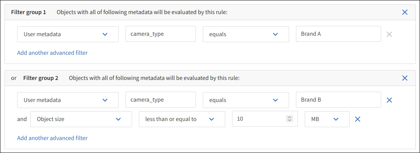420x153 pixels.
Task: Open equals operator dropdown in Filter group 1
Action: tap(245, 34)
